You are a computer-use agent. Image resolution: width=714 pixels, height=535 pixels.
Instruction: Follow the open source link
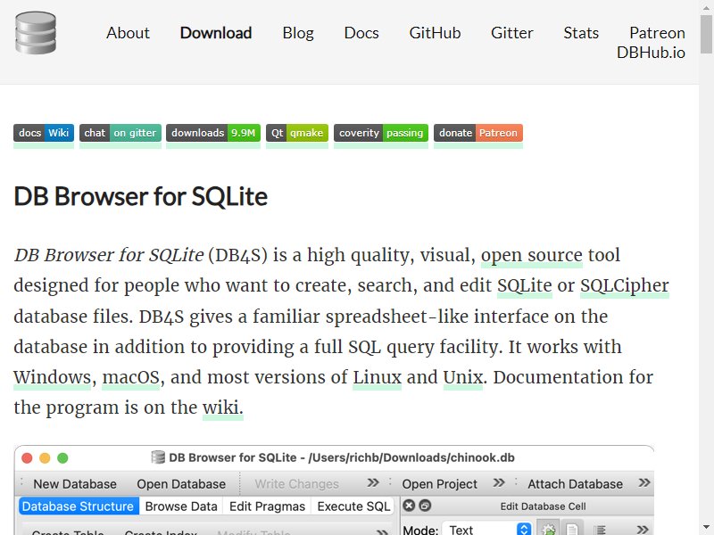[x=532, y=255]
